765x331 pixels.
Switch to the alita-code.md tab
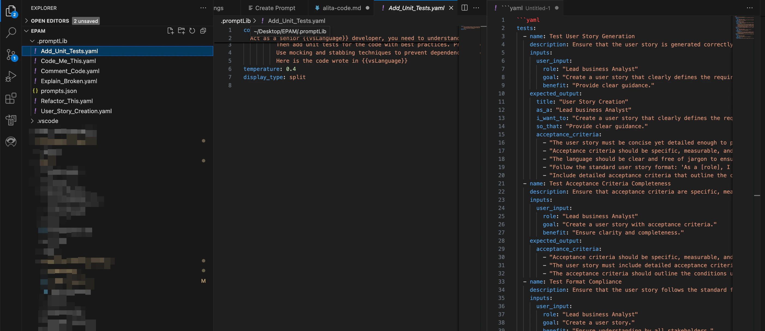coord(341,8)
